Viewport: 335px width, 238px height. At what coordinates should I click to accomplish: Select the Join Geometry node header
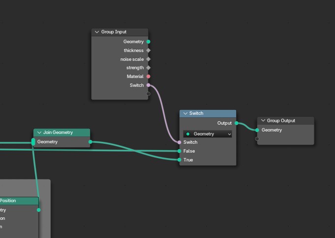[x=61, y=132]
